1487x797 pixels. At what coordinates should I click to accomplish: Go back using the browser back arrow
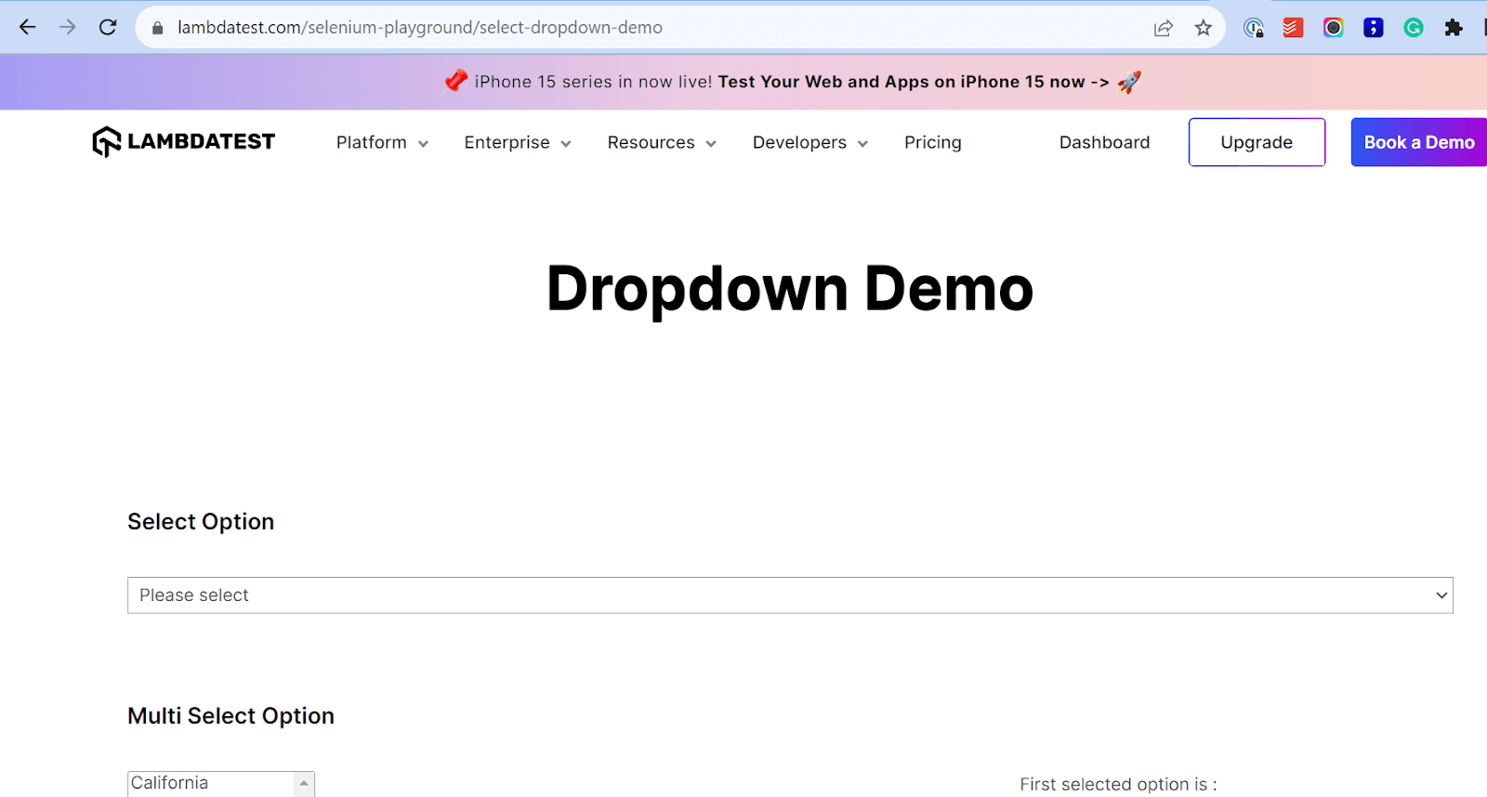click(x=27, y=27)
